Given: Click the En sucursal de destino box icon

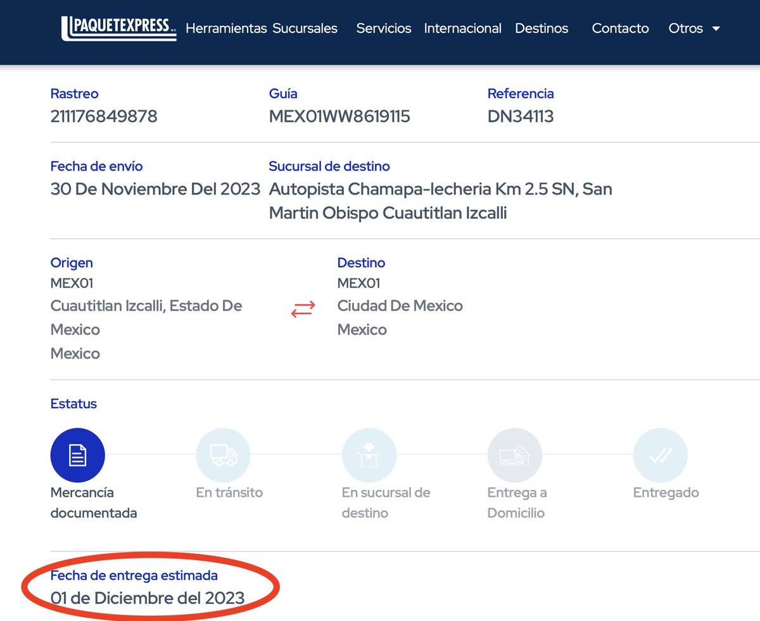Looking at the screenshot, I should tap(369, 455).
